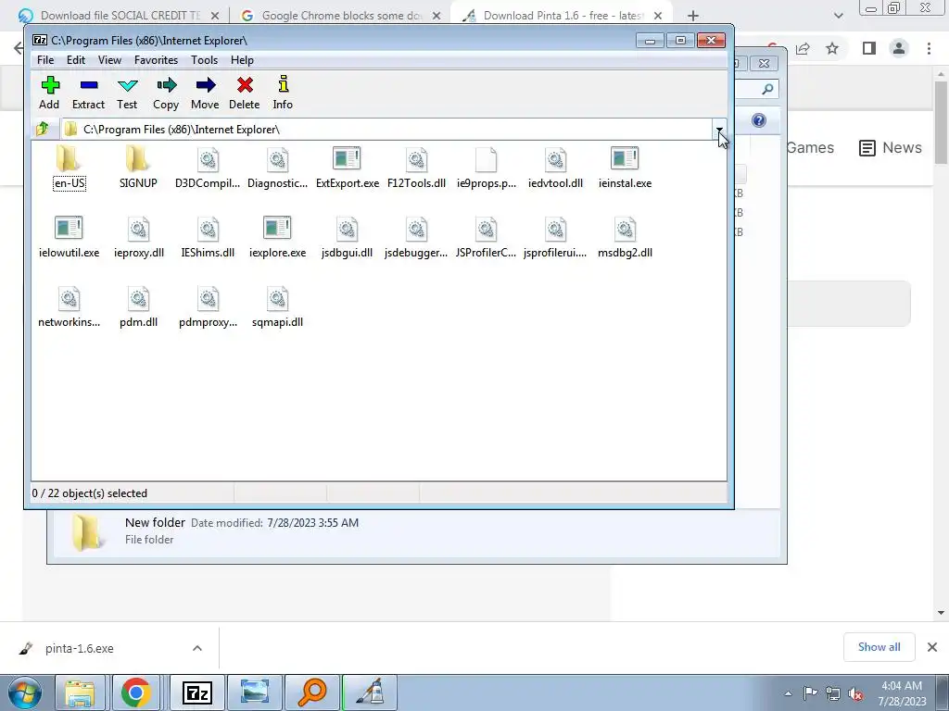Open the Help menu

pyautogui.click(x=242, y=60)
